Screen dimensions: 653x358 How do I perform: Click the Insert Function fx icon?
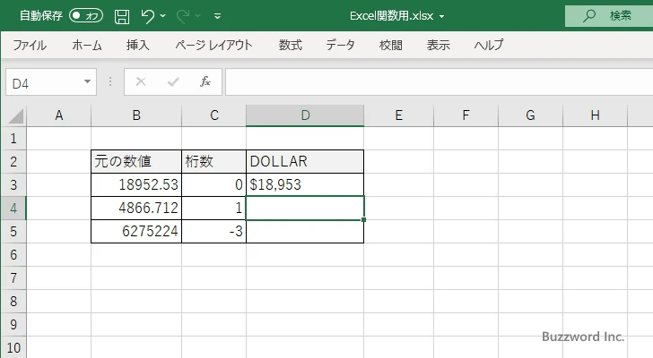coord(205,81)
